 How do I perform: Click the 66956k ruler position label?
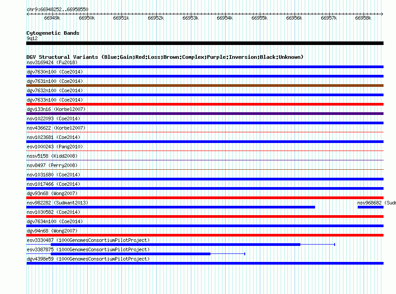click(294, 18)
